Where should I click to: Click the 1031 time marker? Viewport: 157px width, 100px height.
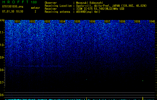[x=17, y=21]
